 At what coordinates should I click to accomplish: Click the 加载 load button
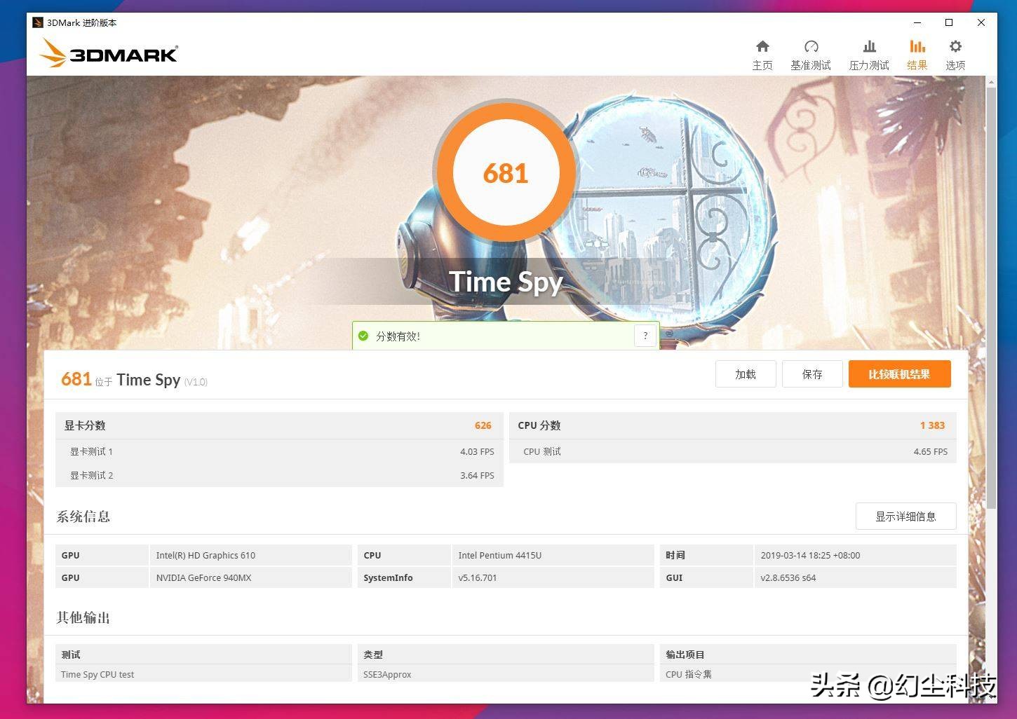tap(746, 374)
